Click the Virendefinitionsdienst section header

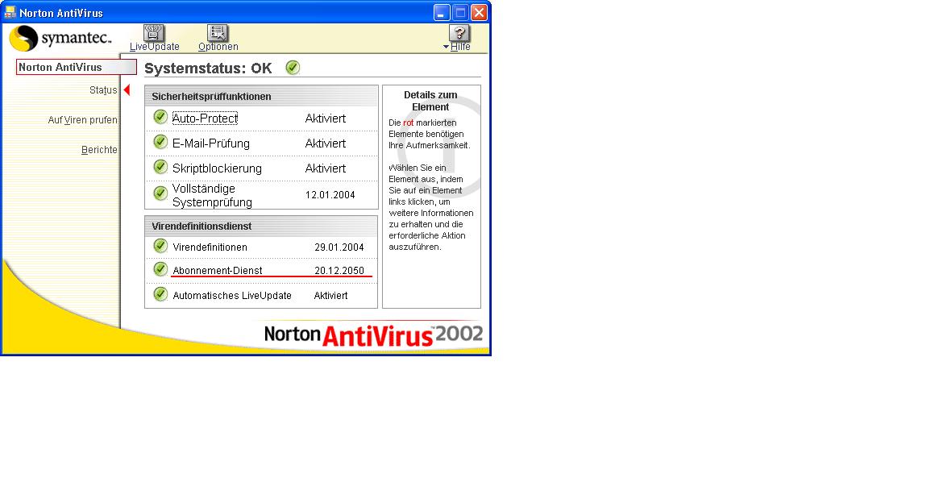pyautogui.click(x=261, y=226)
